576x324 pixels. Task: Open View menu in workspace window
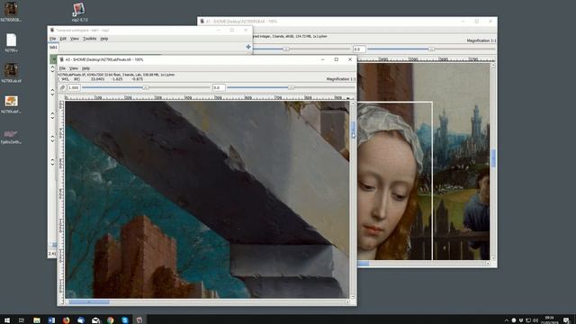tap(75, 39)
